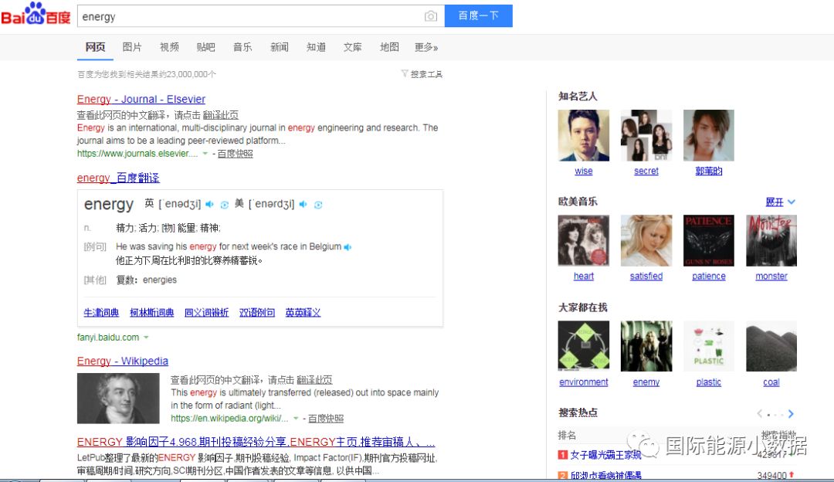Viewport: 834px width, 482px height.
Task: Open ENERGY 影响因子4.968 result
Action: 256,442
